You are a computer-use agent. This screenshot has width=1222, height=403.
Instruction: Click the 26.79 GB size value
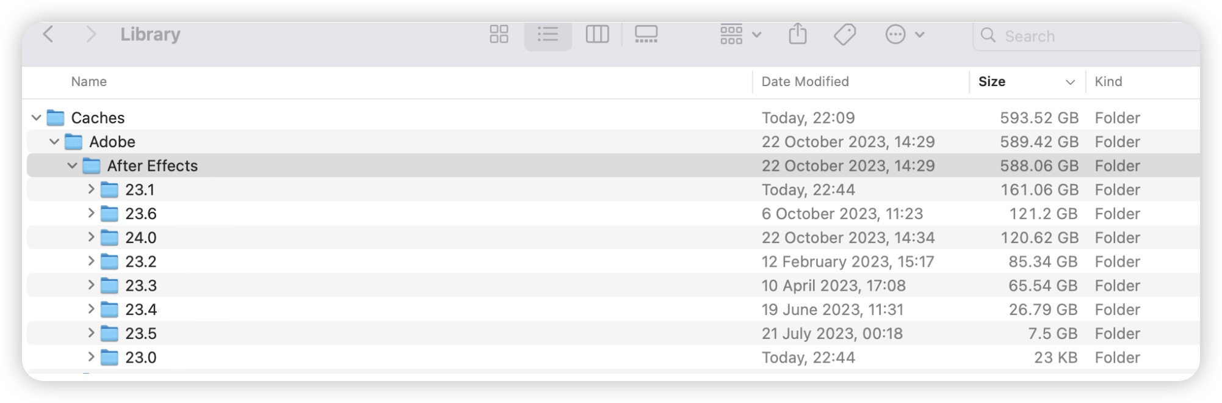[x=1043, y=310]
